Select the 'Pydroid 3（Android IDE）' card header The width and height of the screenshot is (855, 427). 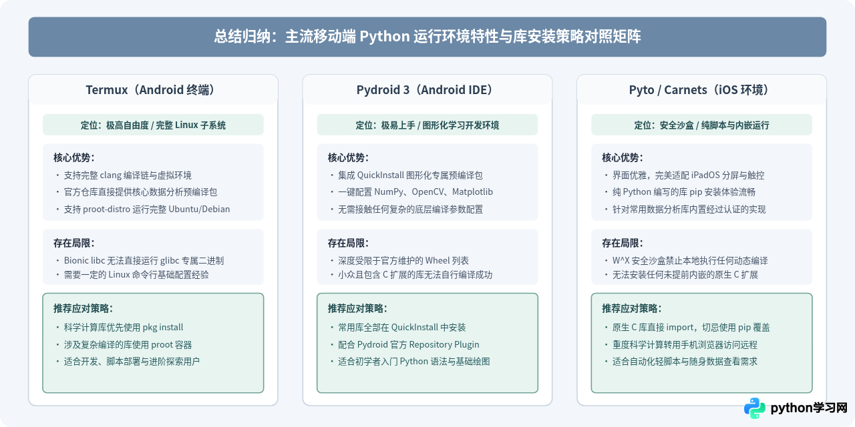coord(427,90)
